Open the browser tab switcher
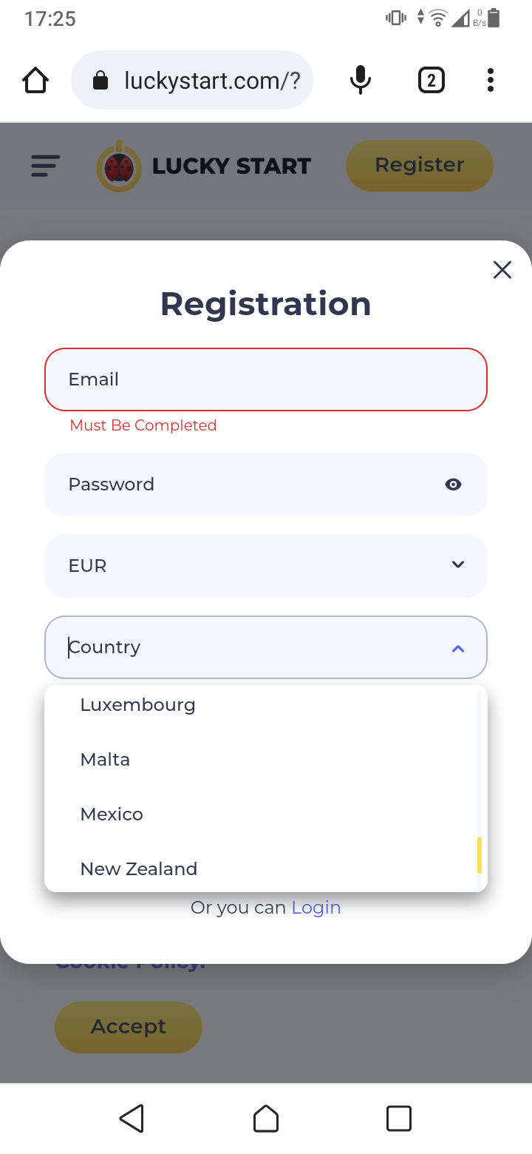 click(432, 80)
